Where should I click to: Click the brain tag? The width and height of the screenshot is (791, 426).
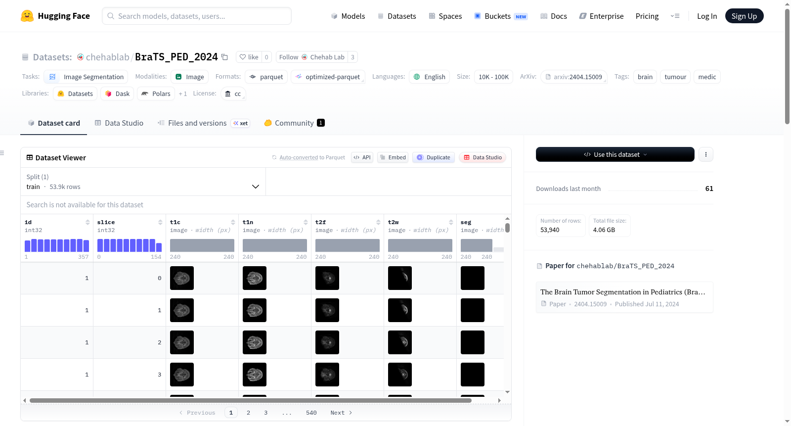(645, 77)
